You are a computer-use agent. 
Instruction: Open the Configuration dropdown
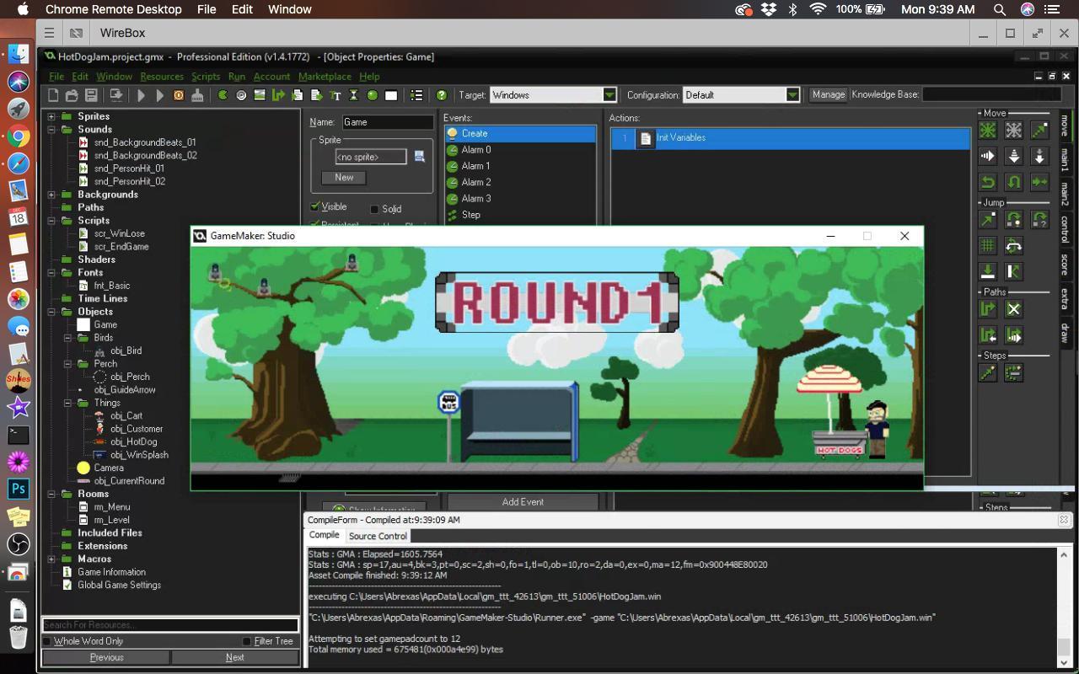click(792, 95)
